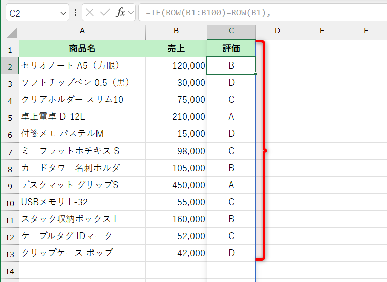Viewport: 387px width, 282px height.
Task: Select row 1 header
Action: point(10,49)
